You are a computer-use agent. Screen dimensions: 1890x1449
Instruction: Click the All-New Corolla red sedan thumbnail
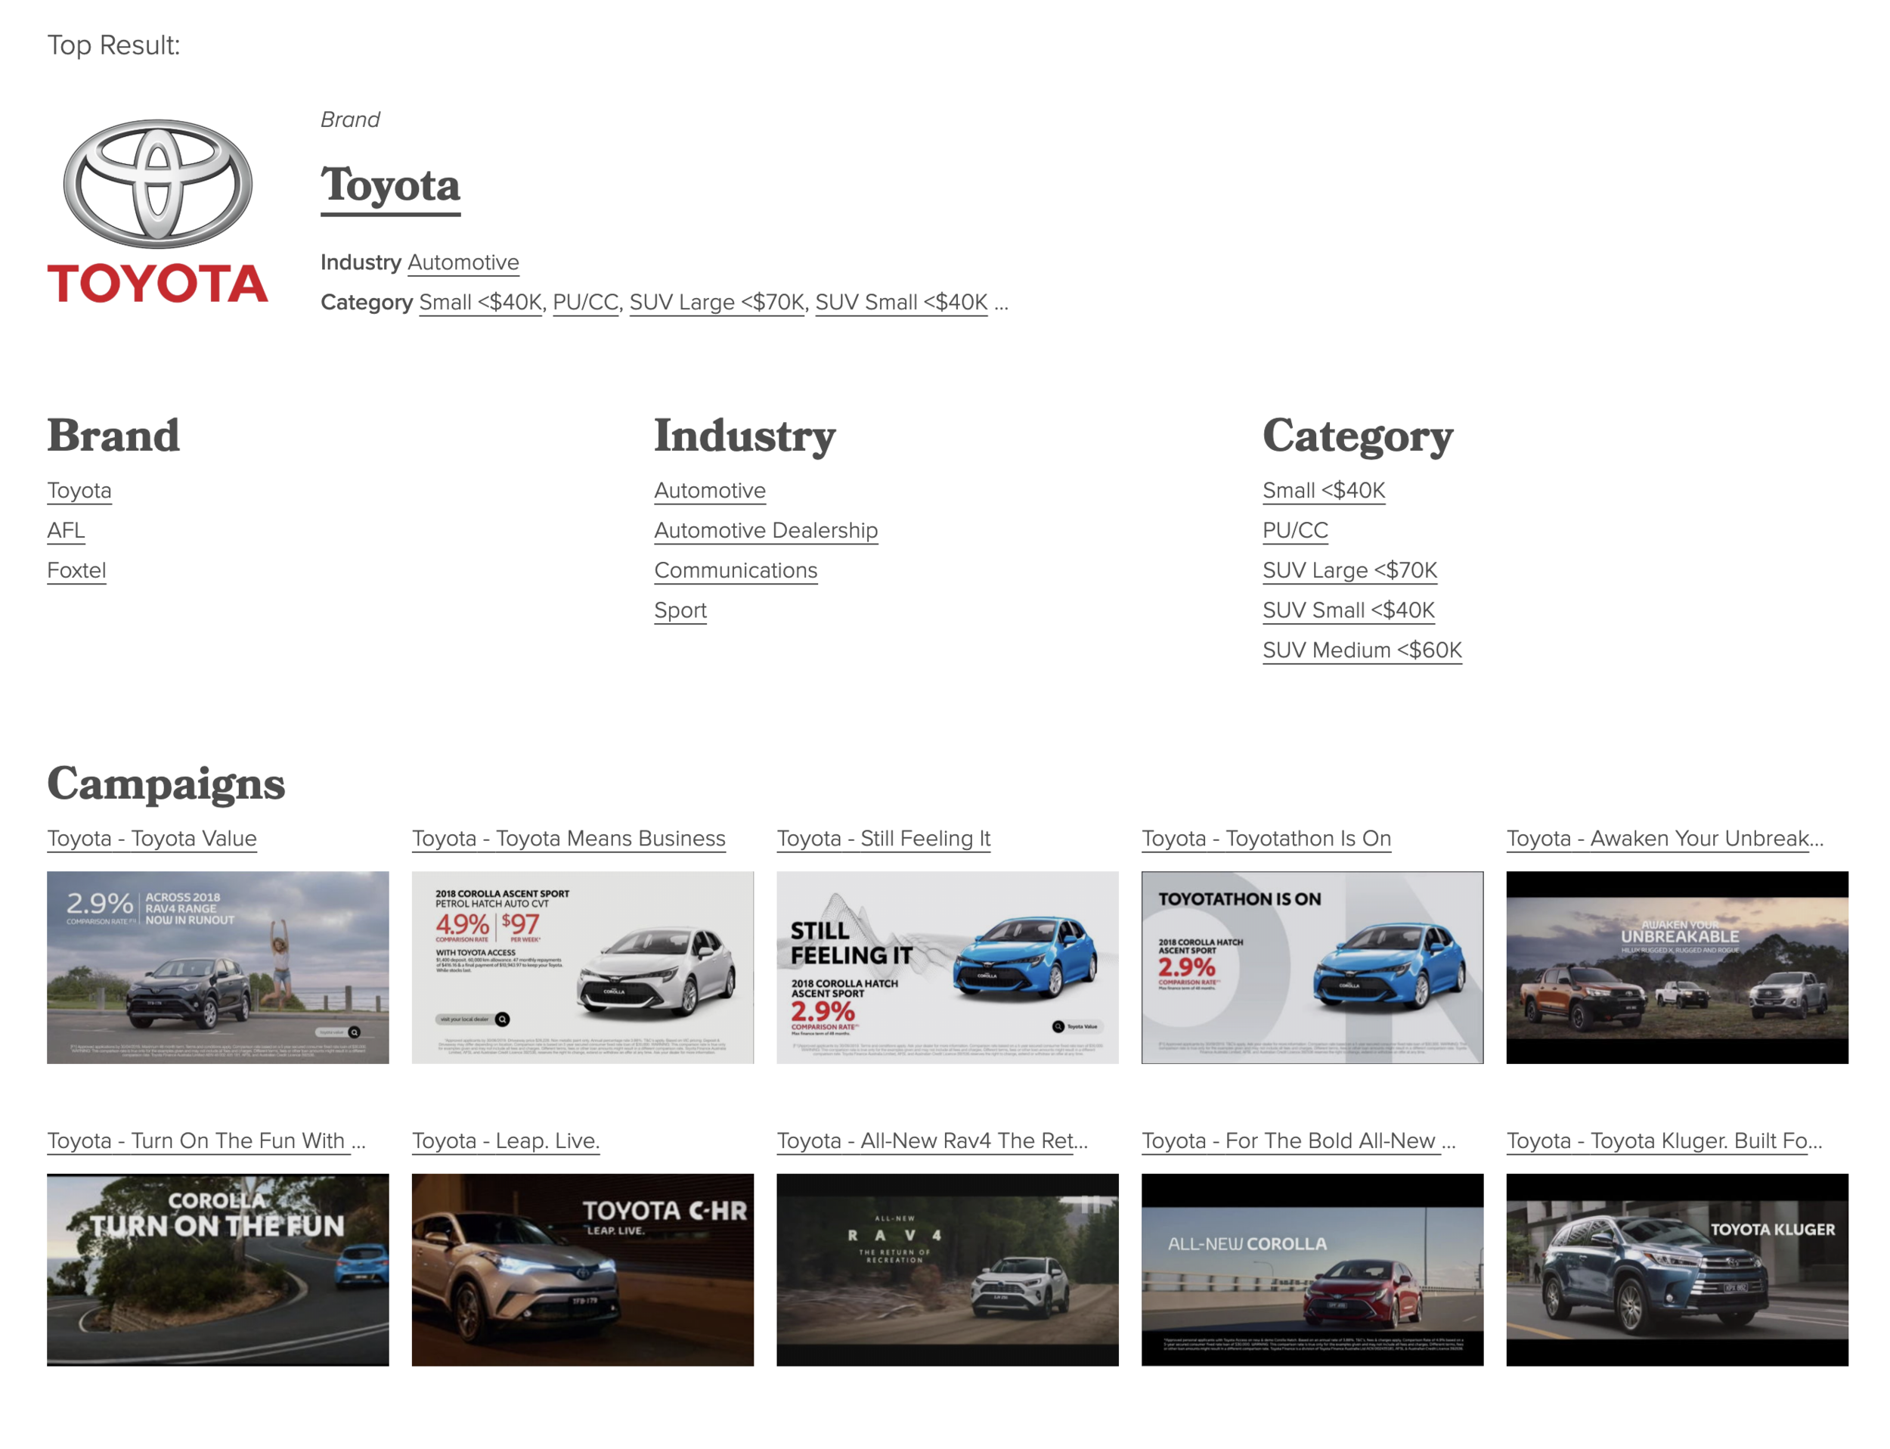1312,1270
